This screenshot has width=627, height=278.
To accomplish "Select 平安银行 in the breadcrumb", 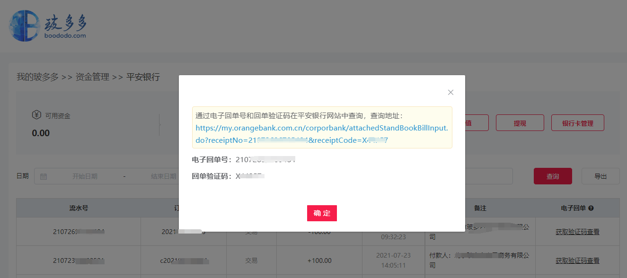I will tap(143, 77).
